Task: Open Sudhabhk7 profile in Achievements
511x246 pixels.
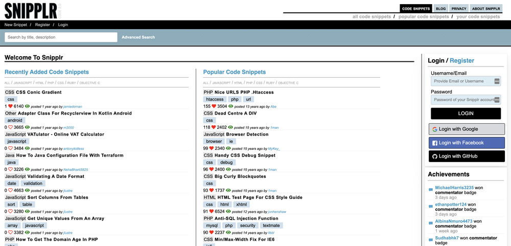Action: click(447, 238)
